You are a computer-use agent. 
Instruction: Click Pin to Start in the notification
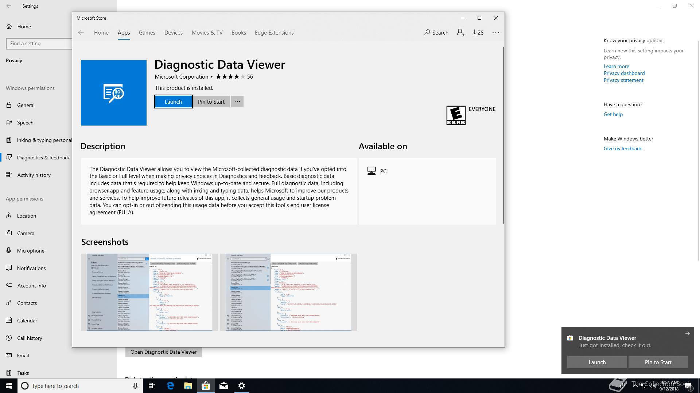[x=658, y=362]
